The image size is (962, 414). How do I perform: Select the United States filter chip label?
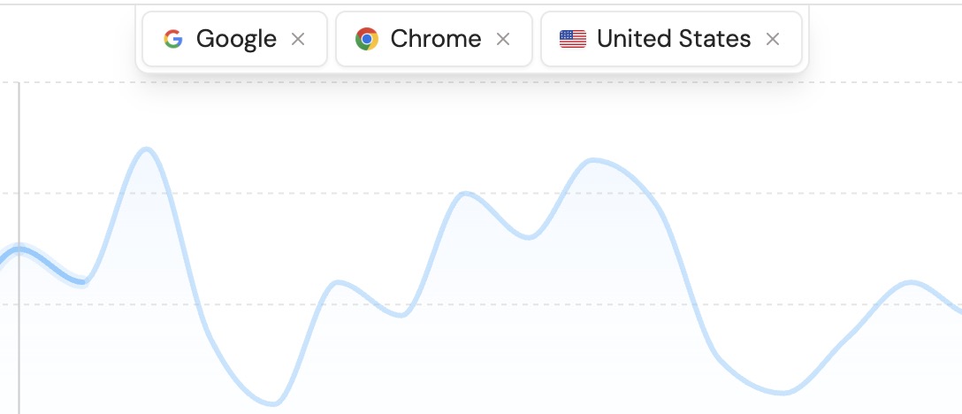tap(674, 39)
